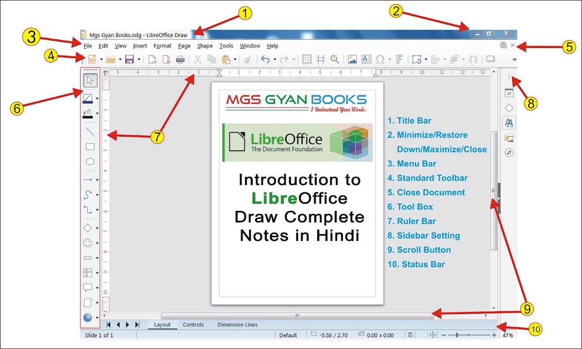582x349 pixels.
Task: Switch to the Controls layer tab
Action: pos(193,325)
